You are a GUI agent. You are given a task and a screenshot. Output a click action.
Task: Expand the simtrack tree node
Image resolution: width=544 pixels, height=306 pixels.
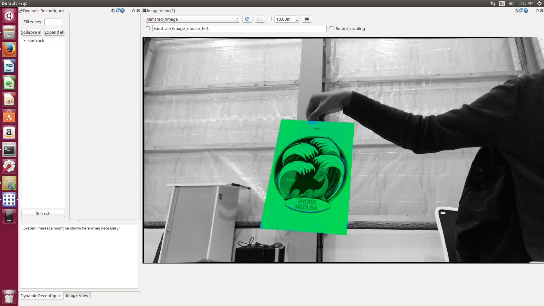[25, 41]
